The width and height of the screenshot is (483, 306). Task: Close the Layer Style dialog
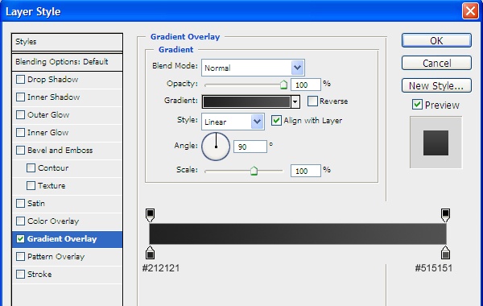[470, 11]
